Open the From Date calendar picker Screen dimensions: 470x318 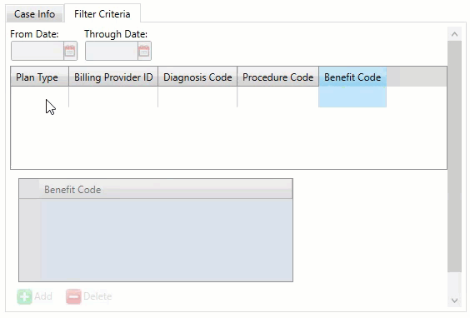point(70,51)
